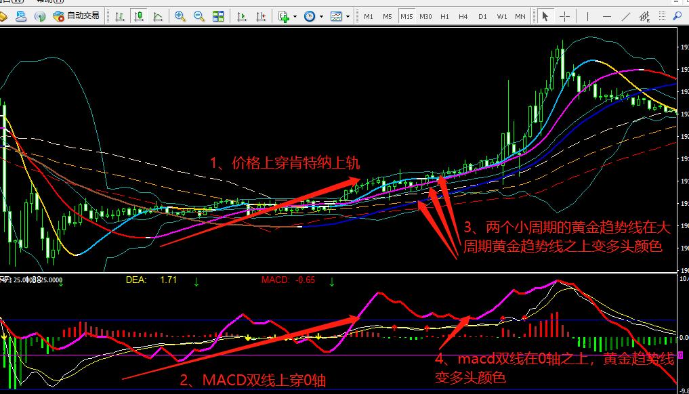This screenshot has width=689, height=394.
Task: Zoom in on the chart
Action: point(180,15)
